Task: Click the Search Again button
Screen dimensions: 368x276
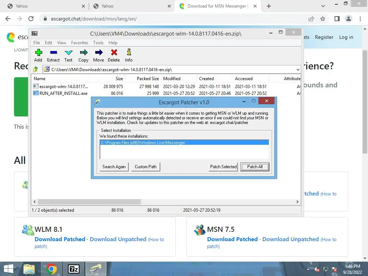Action: tap(114, 167)
